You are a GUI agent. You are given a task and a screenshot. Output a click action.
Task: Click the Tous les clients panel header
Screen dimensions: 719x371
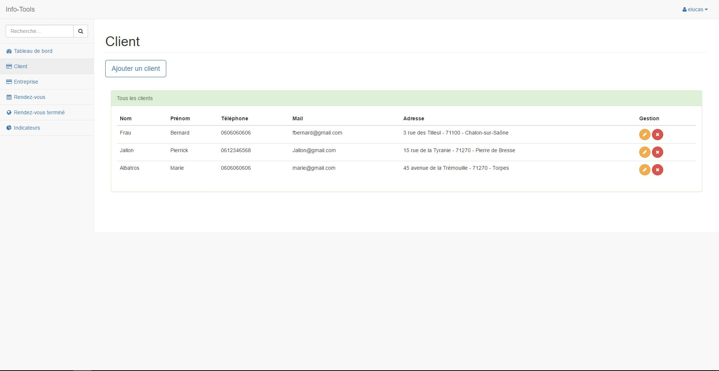point(406,98)
